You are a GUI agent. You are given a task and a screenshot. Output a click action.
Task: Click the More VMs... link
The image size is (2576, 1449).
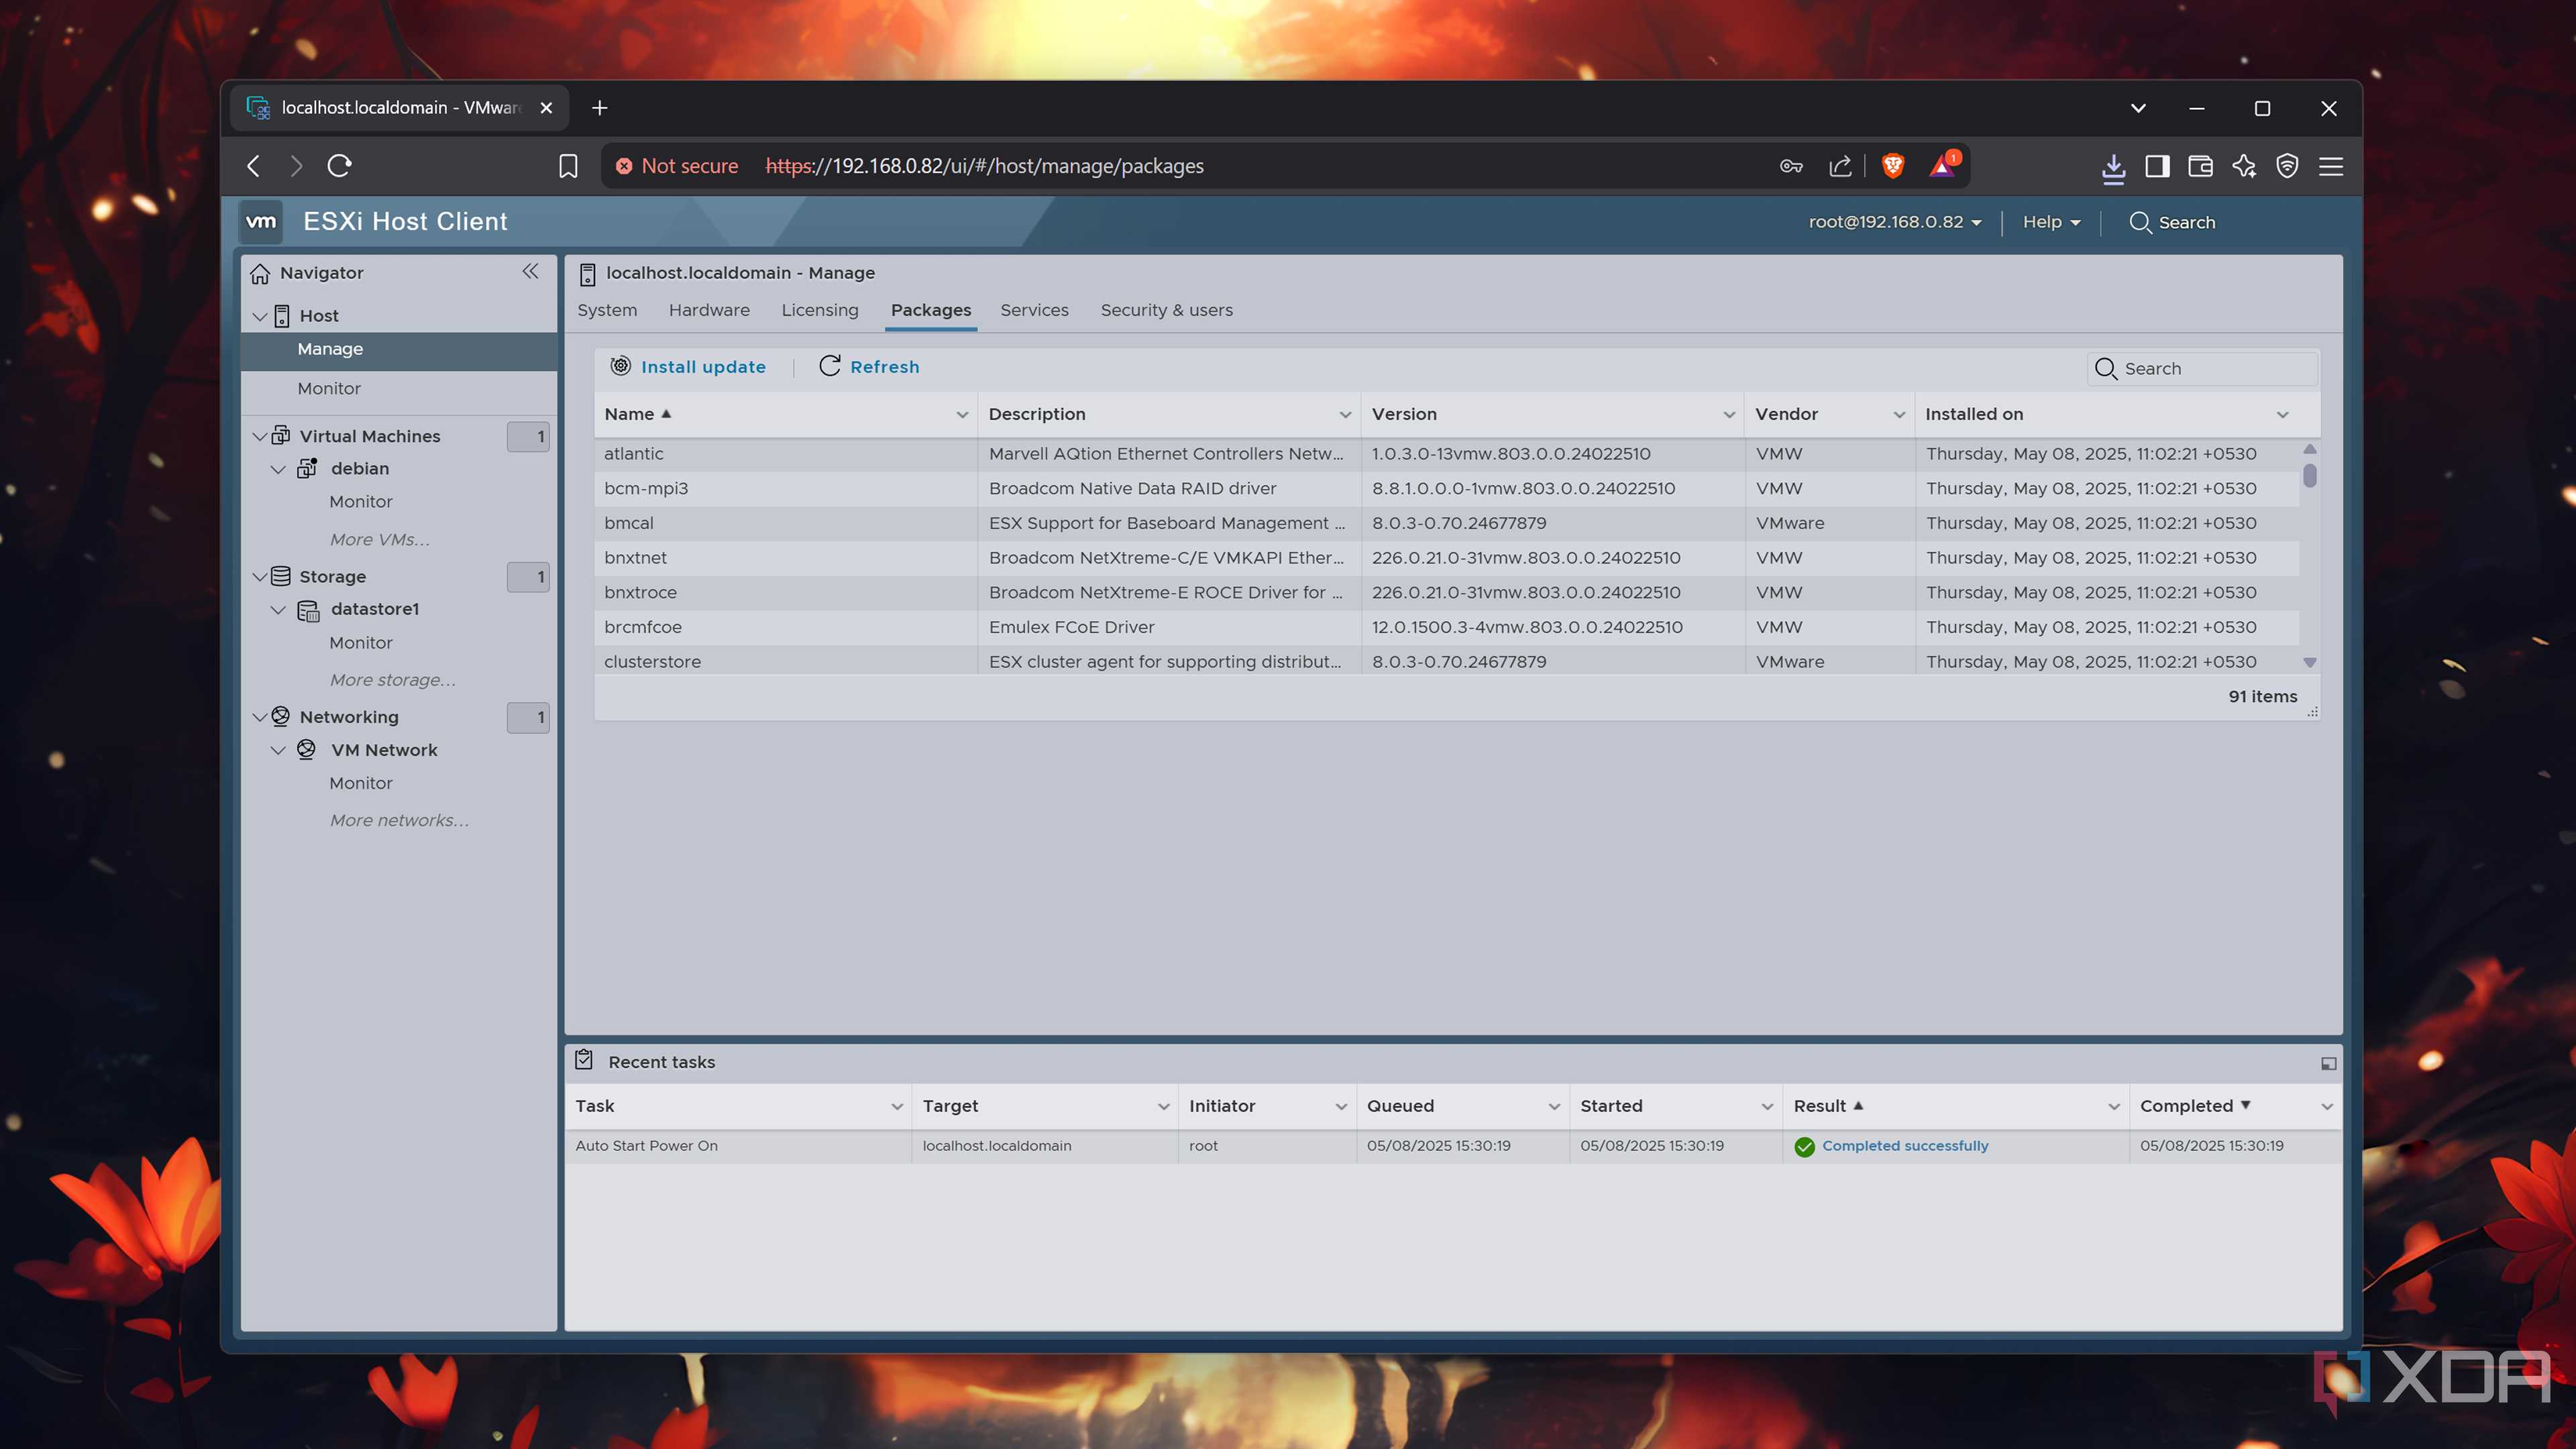click(x=379, y=539)
